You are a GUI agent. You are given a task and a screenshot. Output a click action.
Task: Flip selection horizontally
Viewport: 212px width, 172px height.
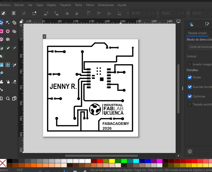coord(67,13)
